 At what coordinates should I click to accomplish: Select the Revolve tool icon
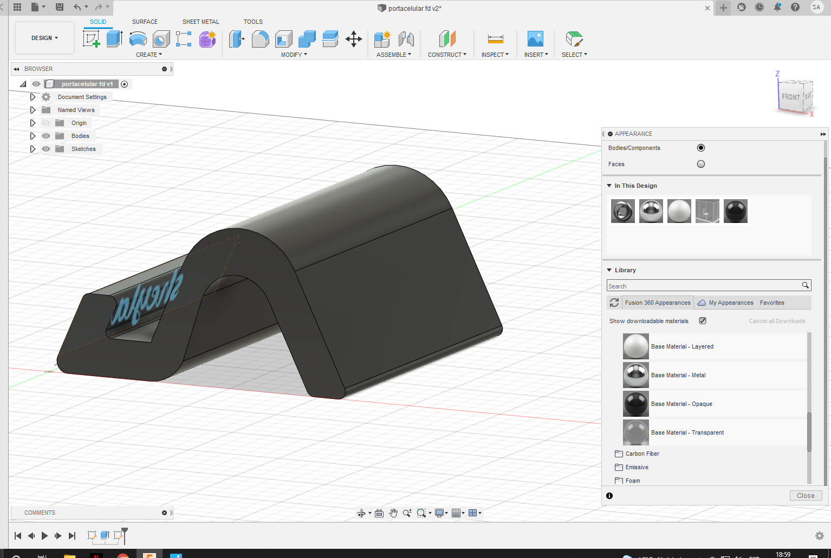click(x=138, y=39)
